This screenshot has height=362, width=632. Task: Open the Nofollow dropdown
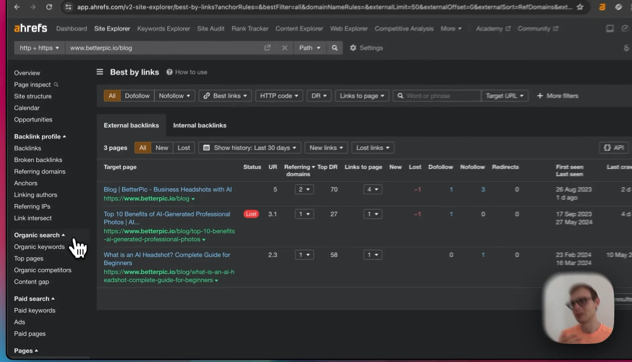[x=174, y=96]
